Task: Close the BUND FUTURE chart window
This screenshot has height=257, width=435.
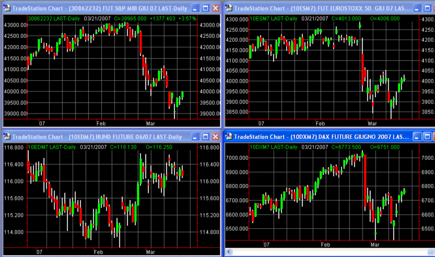Action: [x=215, y=137]
